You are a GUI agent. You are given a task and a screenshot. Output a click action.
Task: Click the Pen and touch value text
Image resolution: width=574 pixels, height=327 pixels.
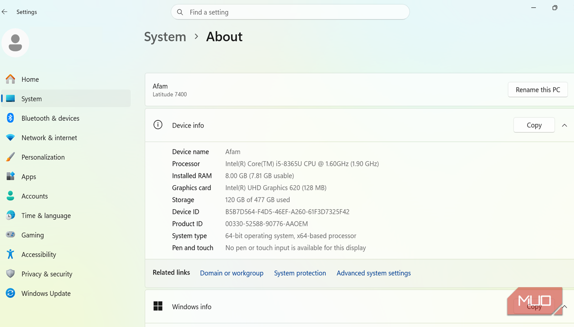296,248
